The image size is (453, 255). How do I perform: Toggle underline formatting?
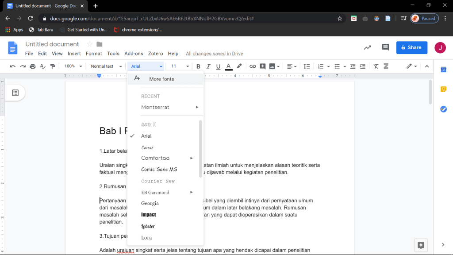[218, 66]
